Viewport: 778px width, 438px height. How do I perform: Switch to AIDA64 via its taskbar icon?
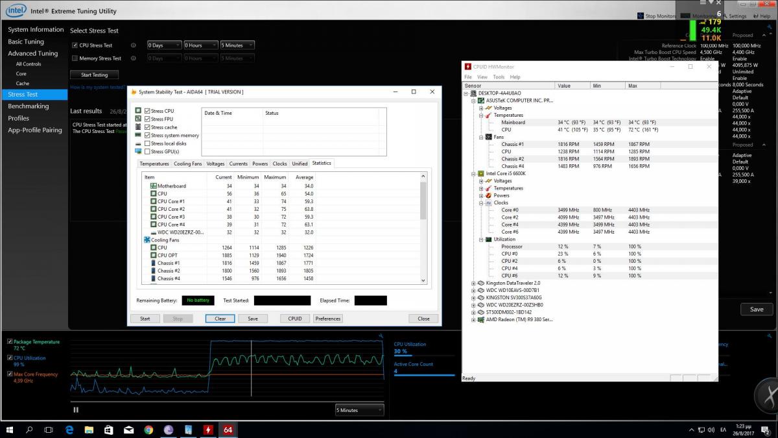[x=228, y=430]
